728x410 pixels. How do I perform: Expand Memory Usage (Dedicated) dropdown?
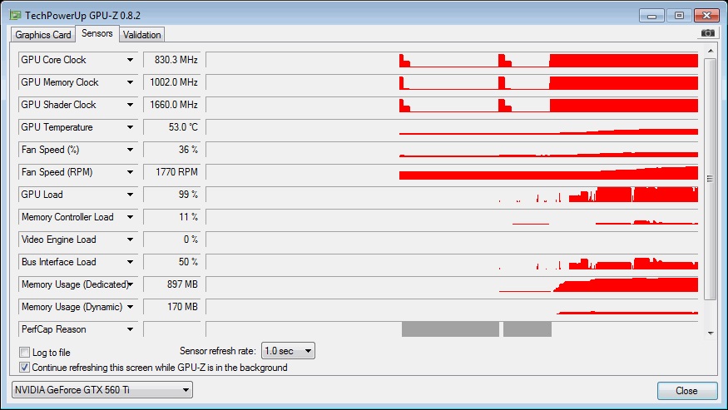131,284
